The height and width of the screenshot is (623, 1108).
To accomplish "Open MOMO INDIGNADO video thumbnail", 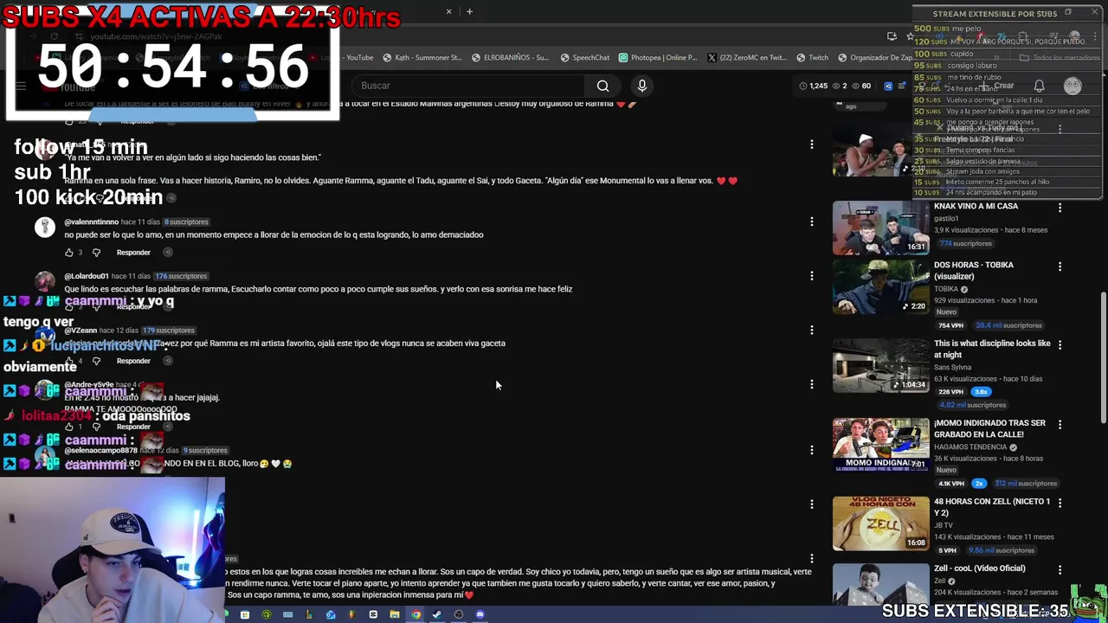I will pyautogui.click(x=880, y=445).
